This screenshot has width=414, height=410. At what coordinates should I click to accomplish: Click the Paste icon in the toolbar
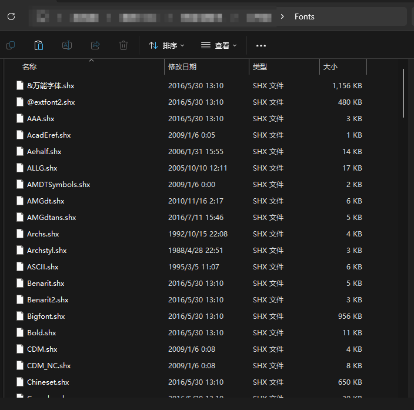(x=39, y=45)
